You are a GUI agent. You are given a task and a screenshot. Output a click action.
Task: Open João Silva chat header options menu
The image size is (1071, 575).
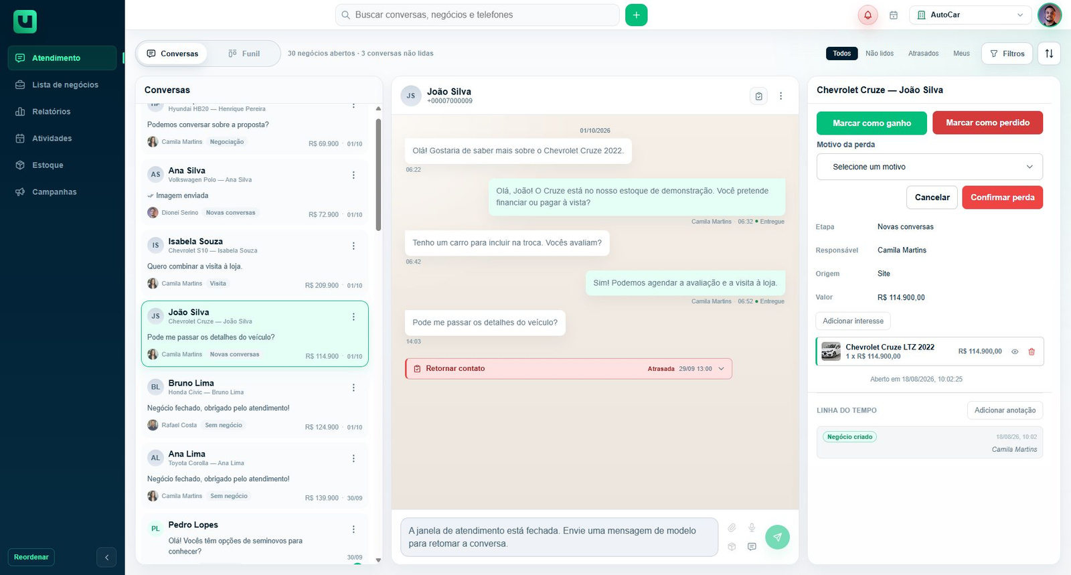[x=780, y=96]
